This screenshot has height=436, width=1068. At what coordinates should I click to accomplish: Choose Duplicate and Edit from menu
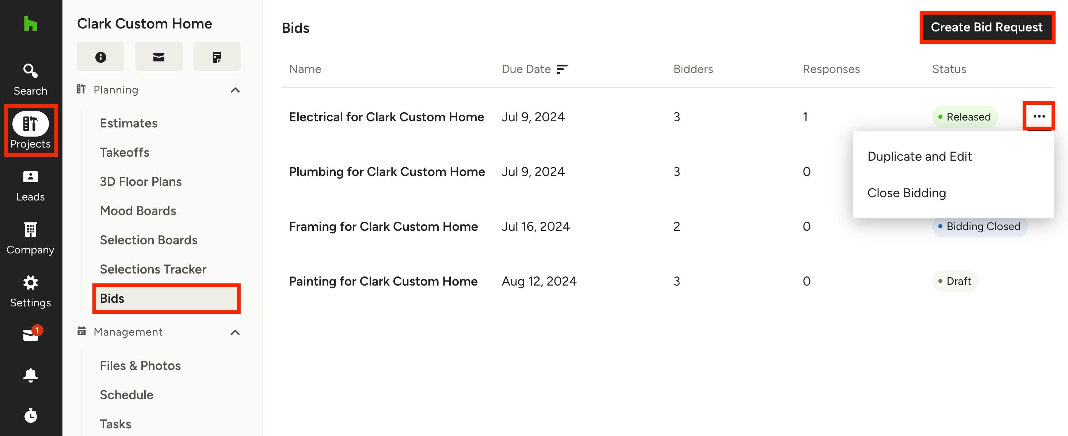coord(919,157)
